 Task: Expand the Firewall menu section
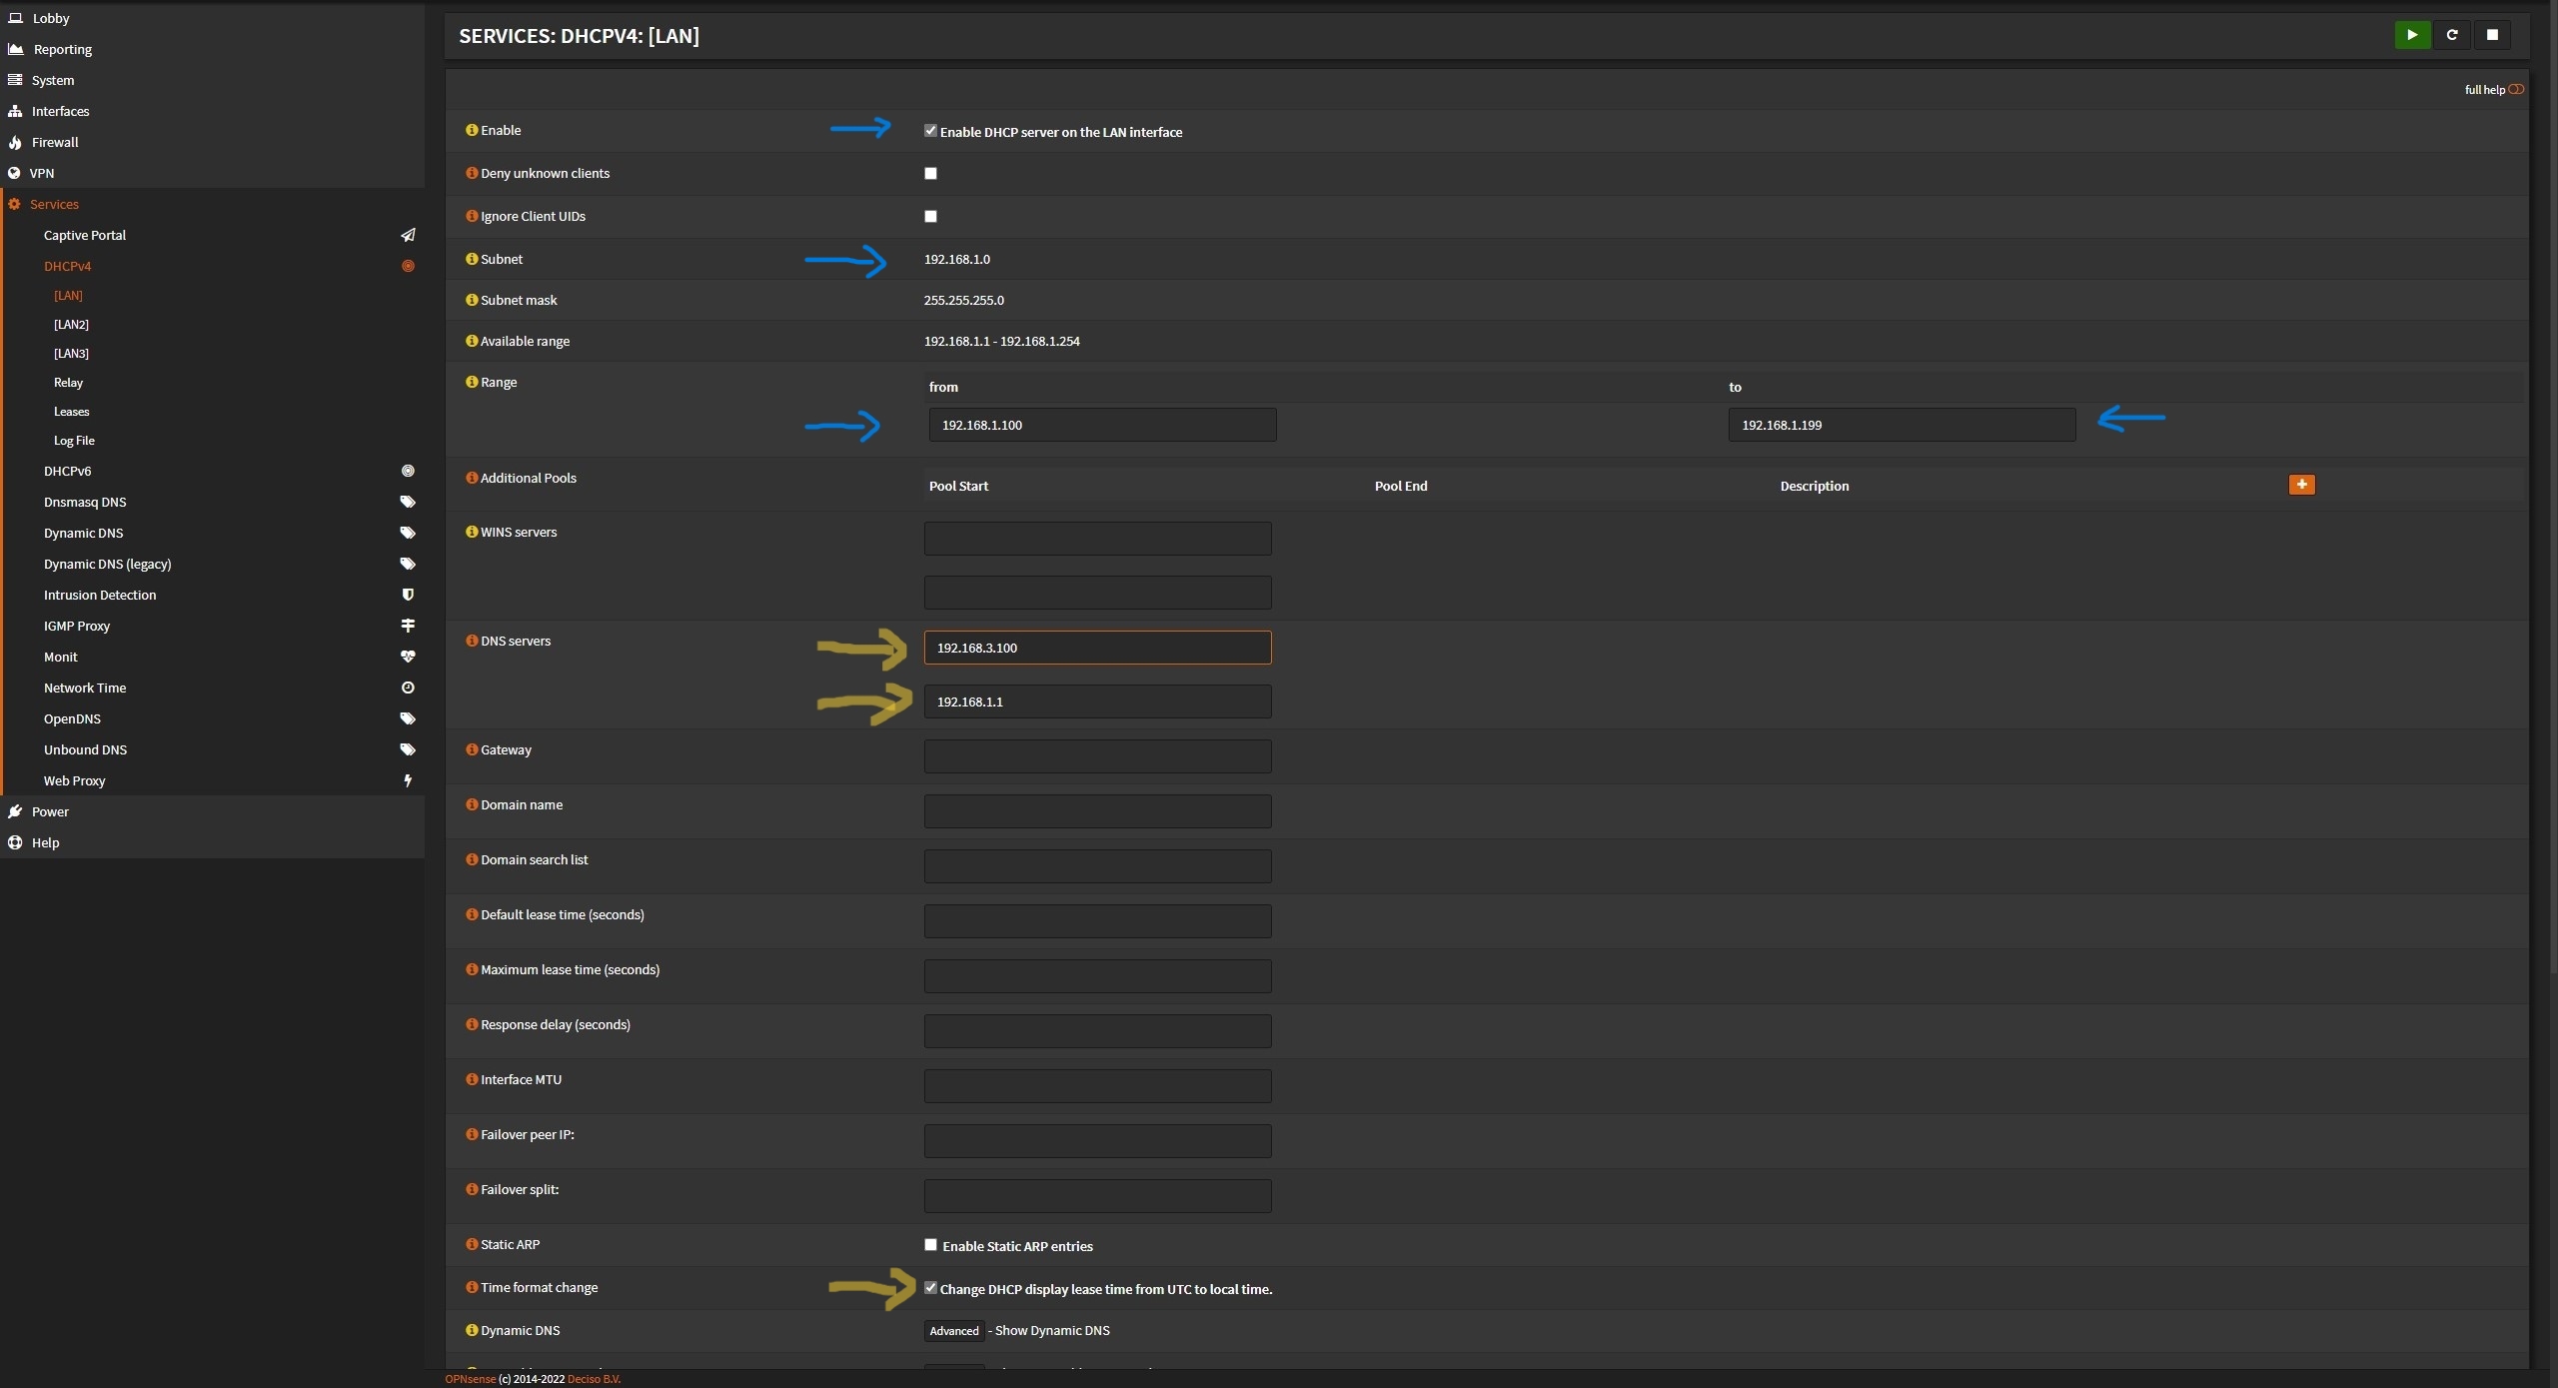pos(55,142)
